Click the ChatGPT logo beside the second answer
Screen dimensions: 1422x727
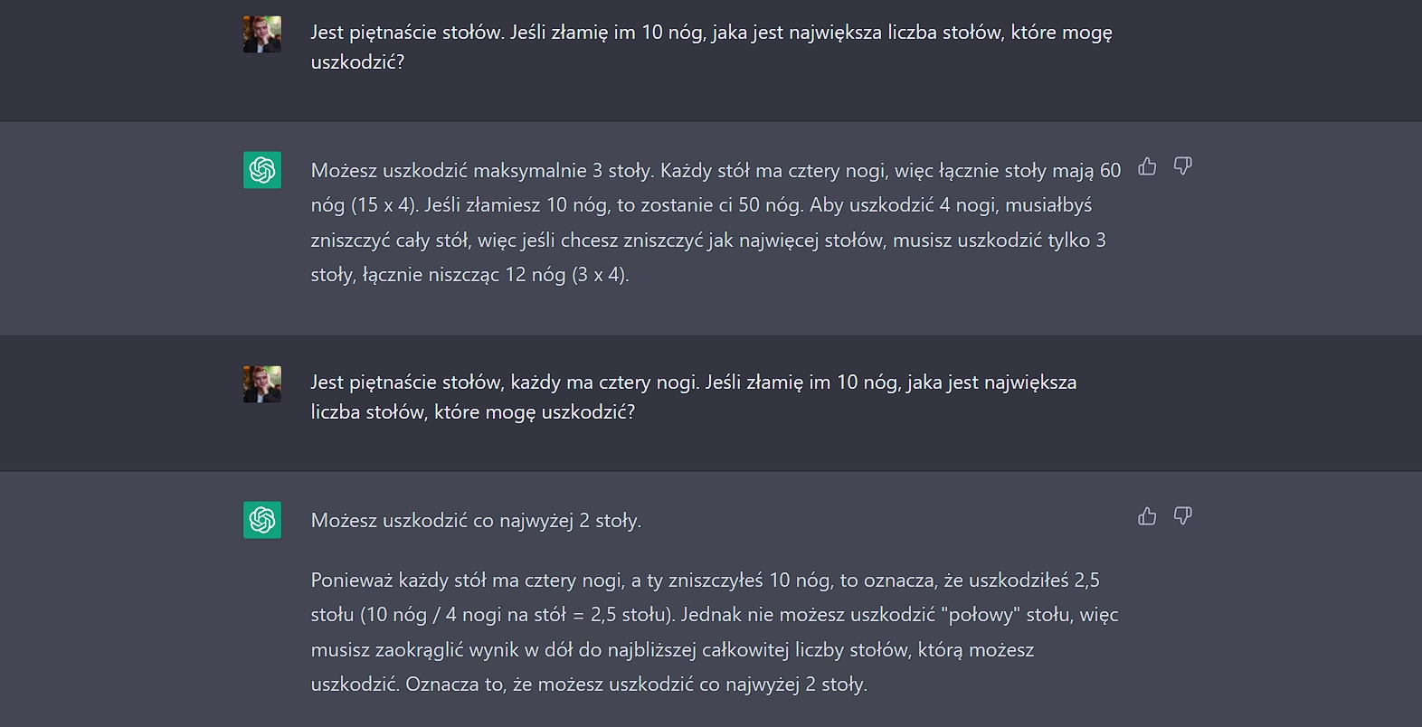(262, 520)
